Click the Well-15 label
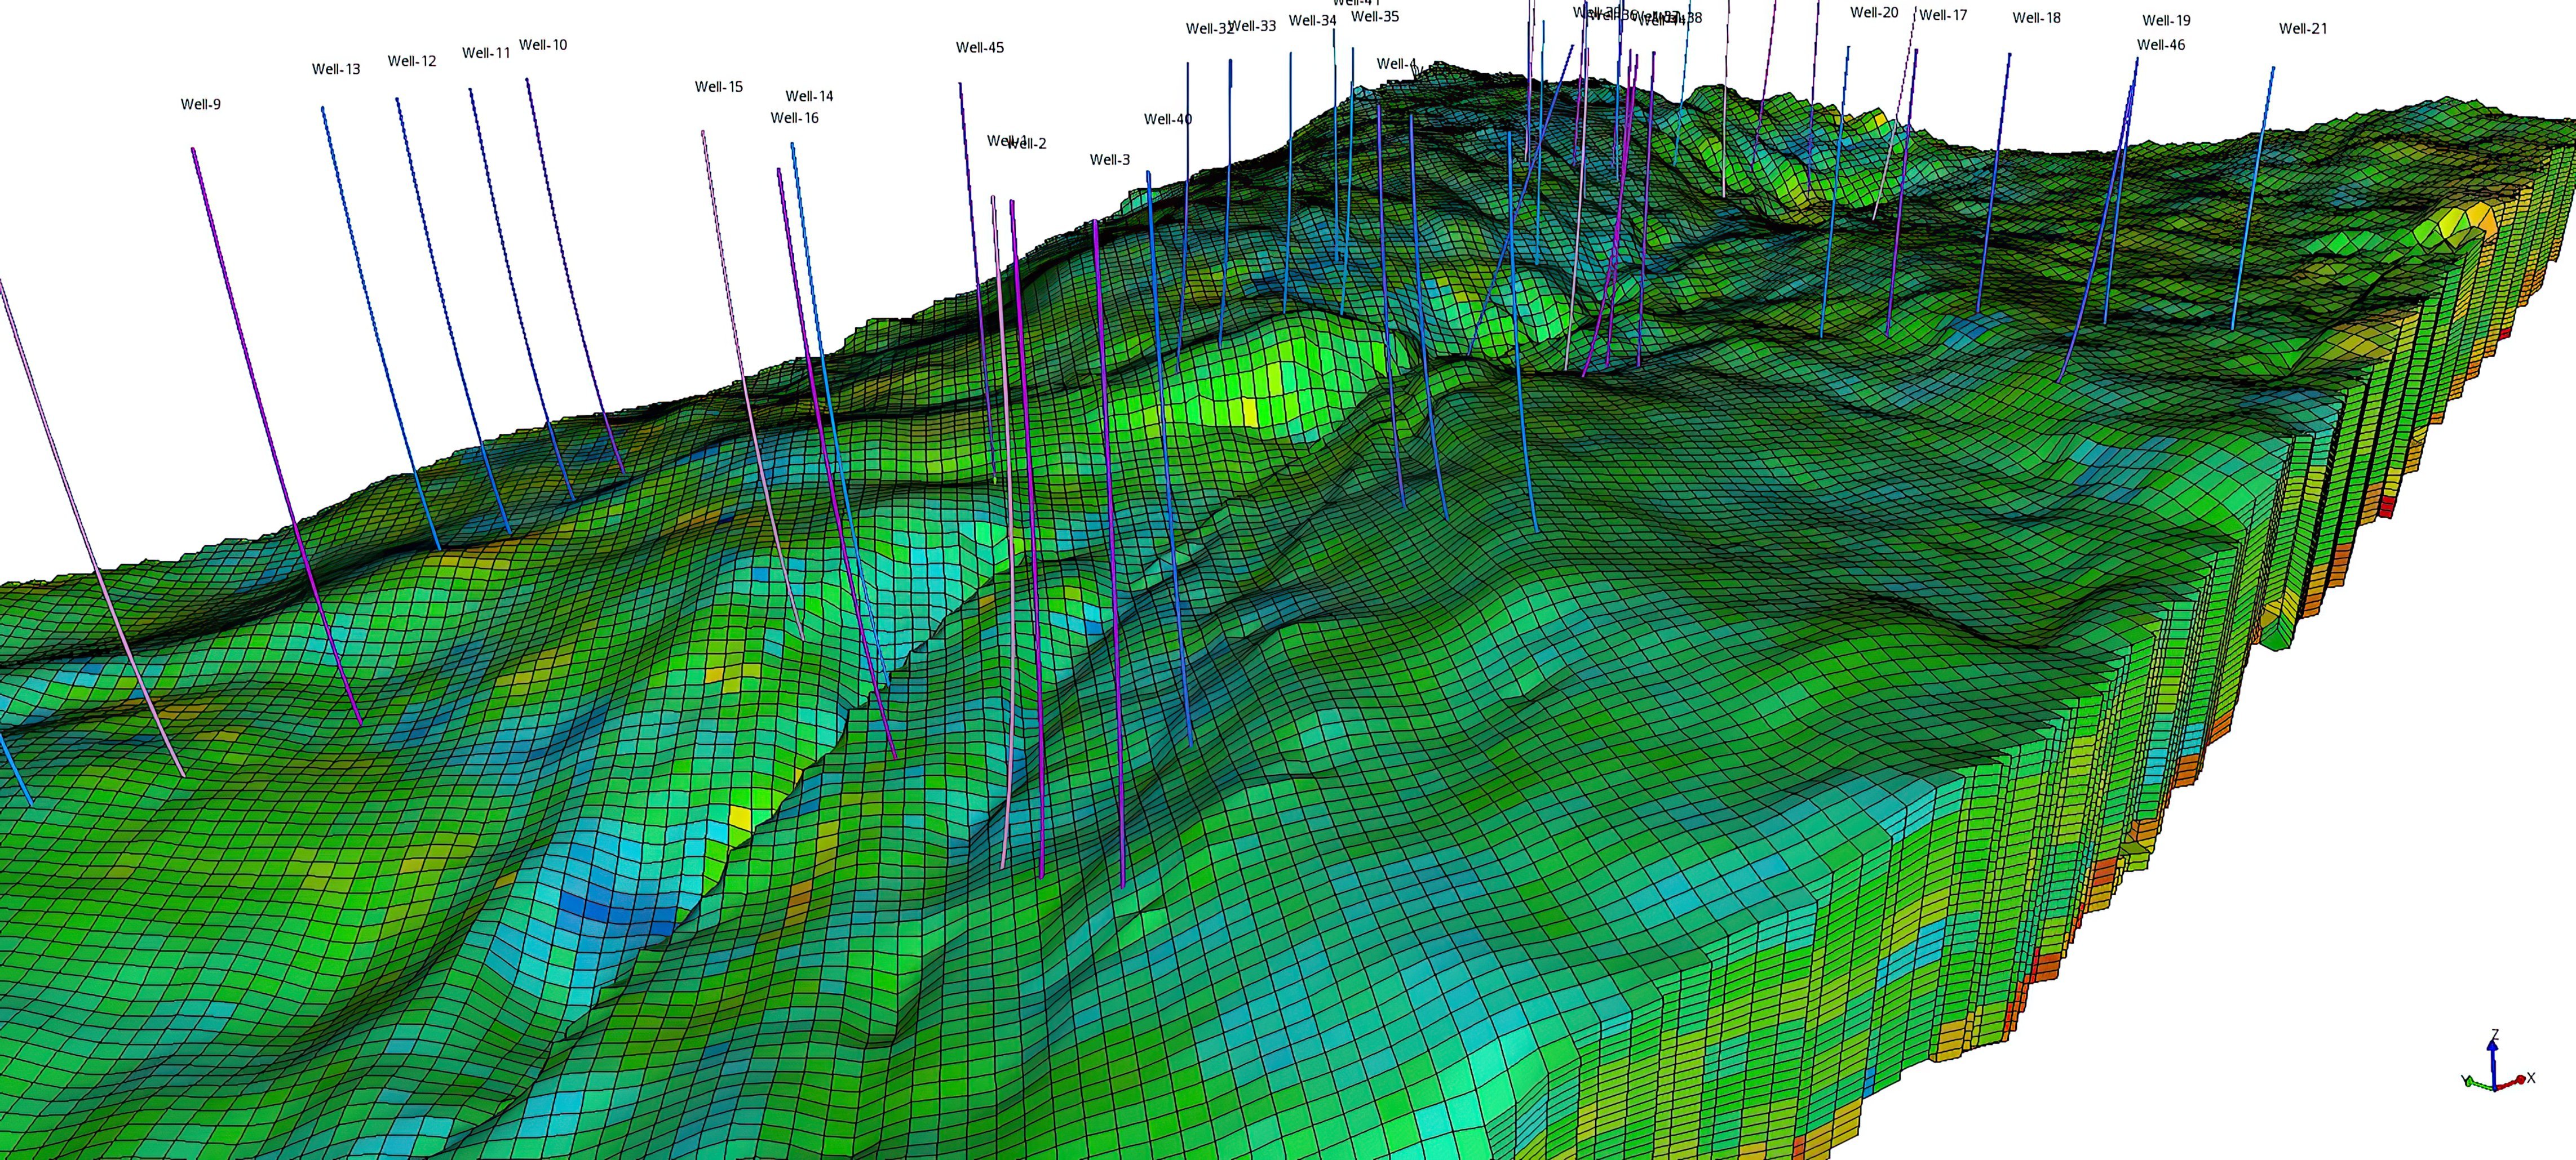Viewport: 2576px width, 1160px height. [x=718, y=87]
